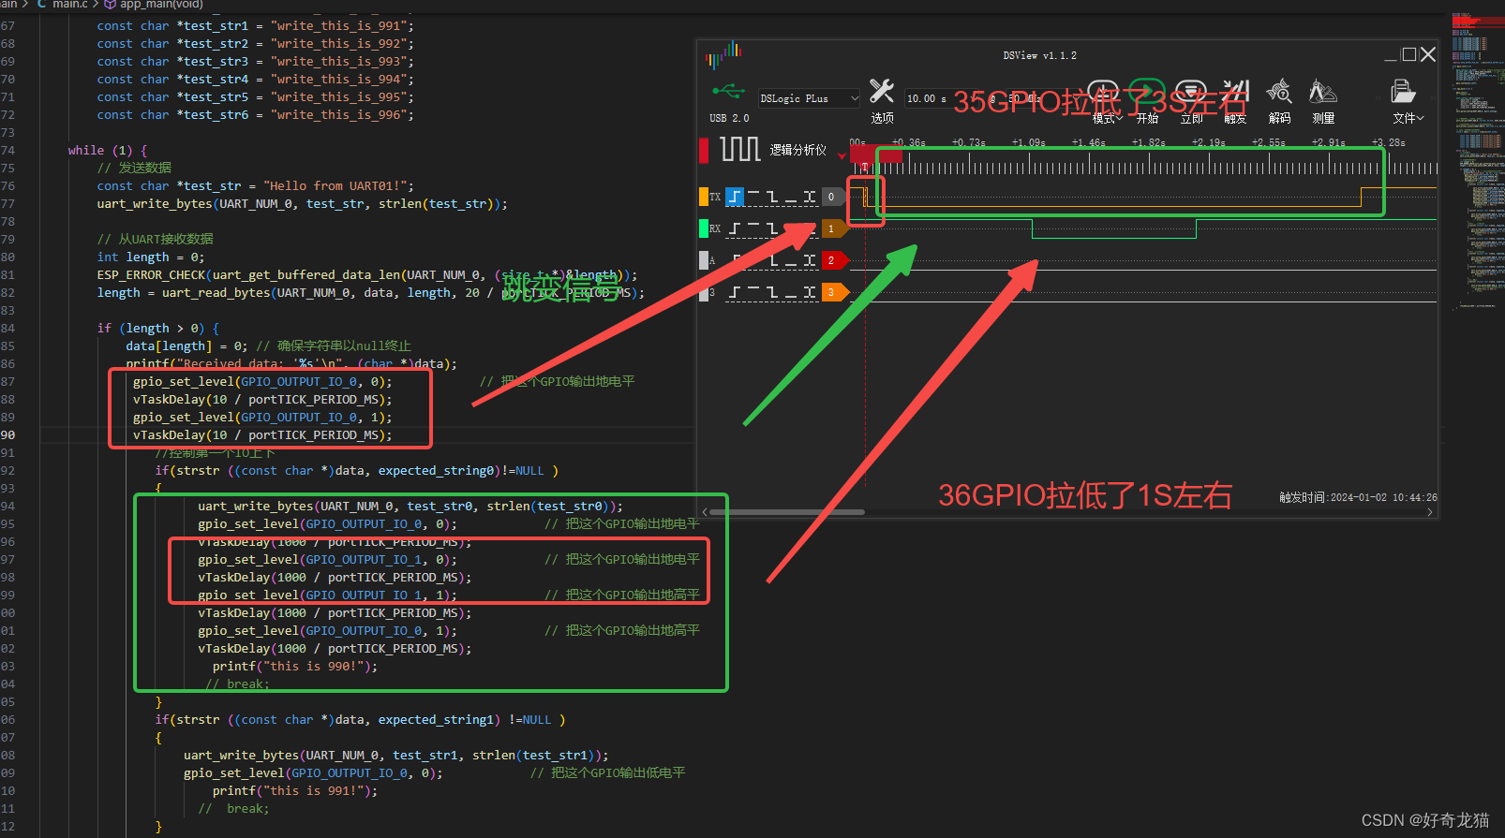
Task: Click printf("this is 990!") line
Action: point(295,666)
